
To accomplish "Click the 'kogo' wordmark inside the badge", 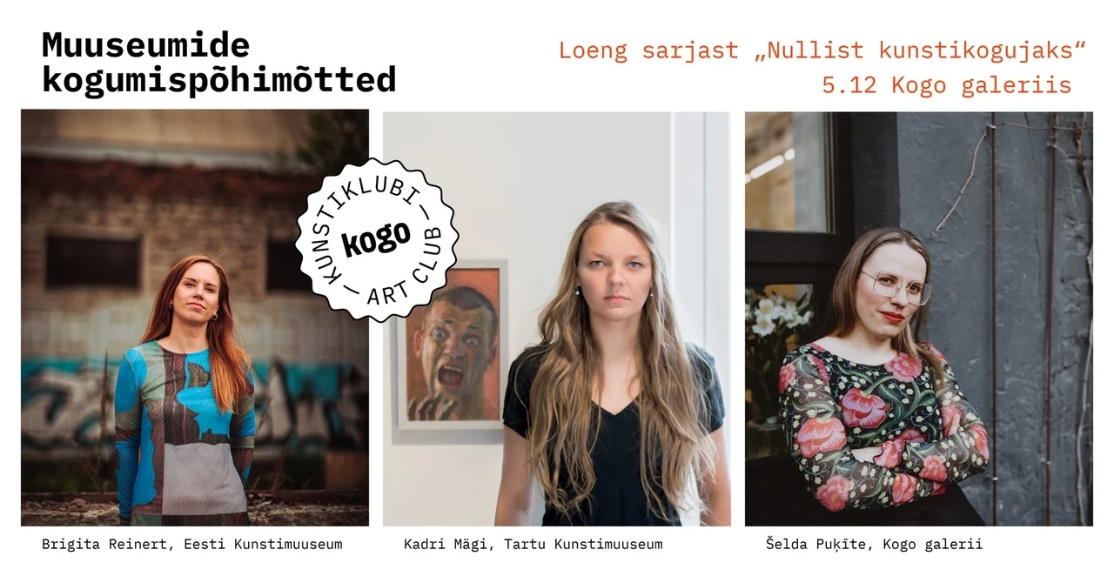I will 376,240.
